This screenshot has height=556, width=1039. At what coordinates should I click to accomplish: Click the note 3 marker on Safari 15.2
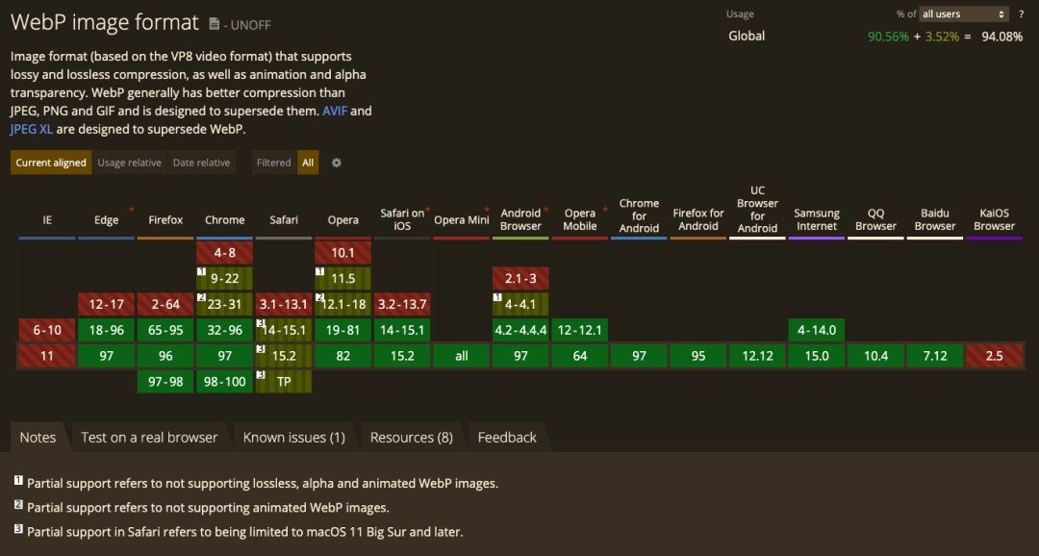(261, 349)
